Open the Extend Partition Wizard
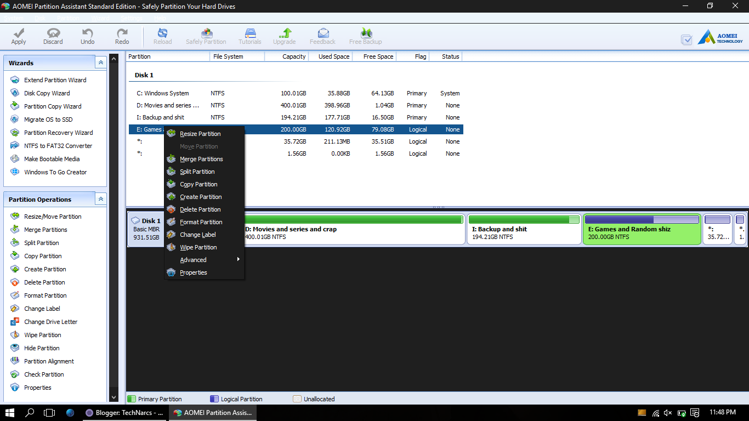 pos(55,79)
